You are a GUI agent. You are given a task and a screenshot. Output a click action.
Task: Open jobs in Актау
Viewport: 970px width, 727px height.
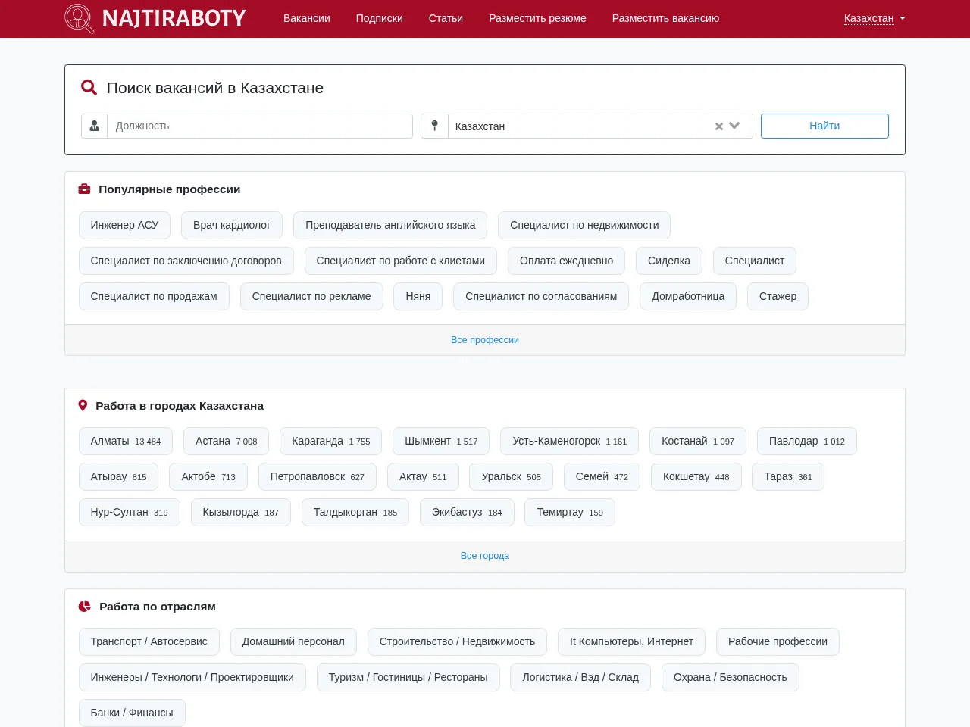point(423,476)
